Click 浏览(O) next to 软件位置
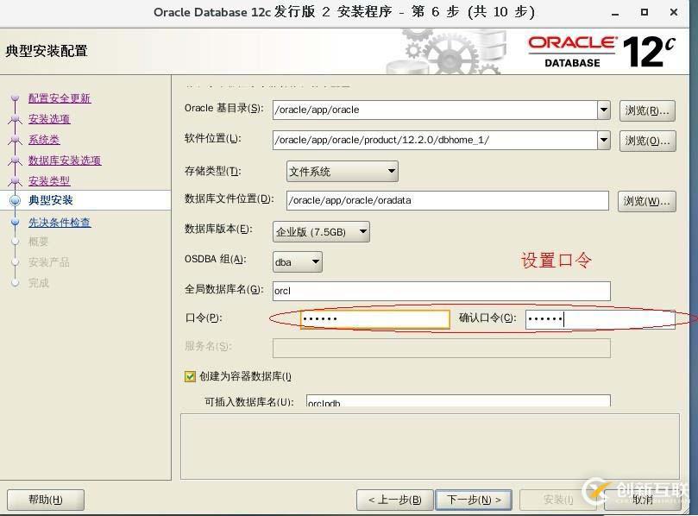Viewport: 698px width, 516px height. point(647,140)
